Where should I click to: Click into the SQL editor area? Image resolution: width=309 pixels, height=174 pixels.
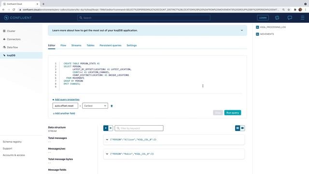147,75
